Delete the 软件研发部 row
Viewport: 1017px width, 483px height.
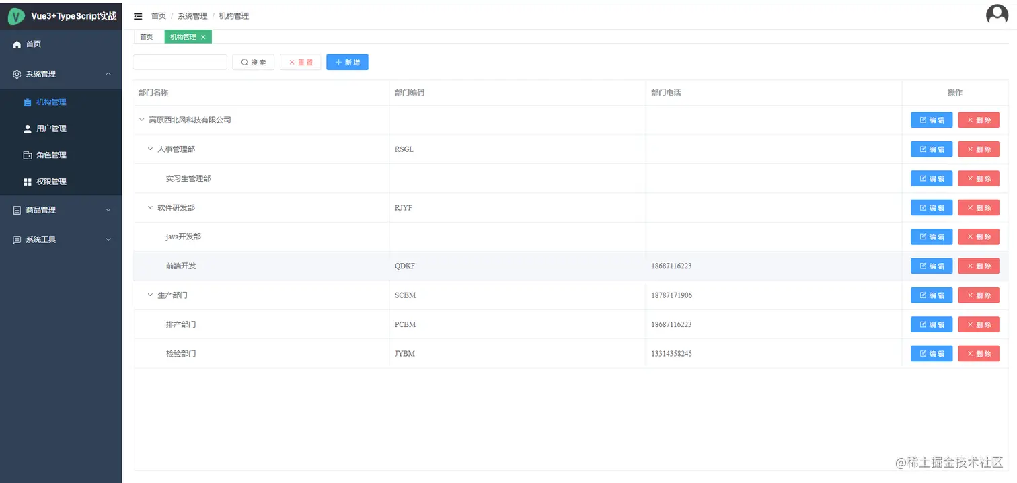(979, 207)
